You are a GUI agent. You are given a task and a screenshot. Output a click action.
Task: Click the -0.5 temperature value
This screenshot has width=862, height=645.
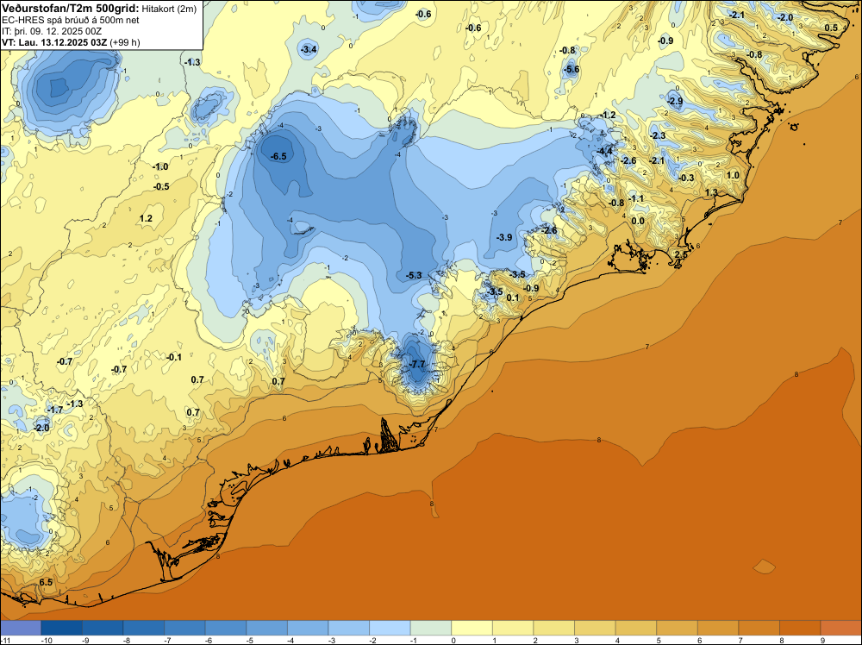(x=161, y=186)
